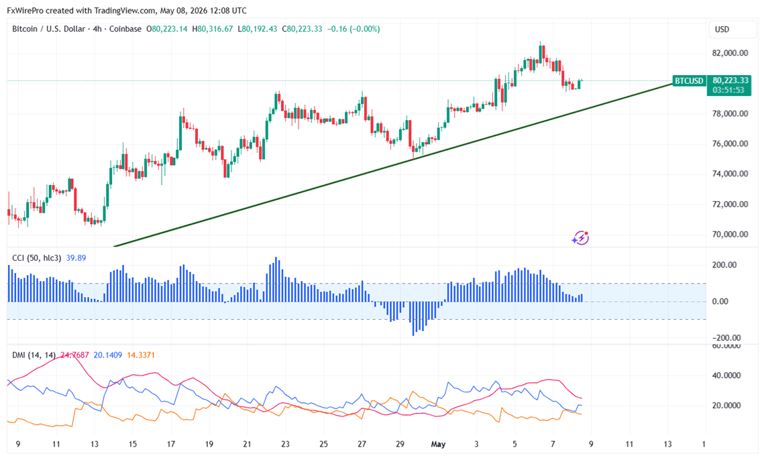Click the pink DMI value 24.7687

click(74, 355)
